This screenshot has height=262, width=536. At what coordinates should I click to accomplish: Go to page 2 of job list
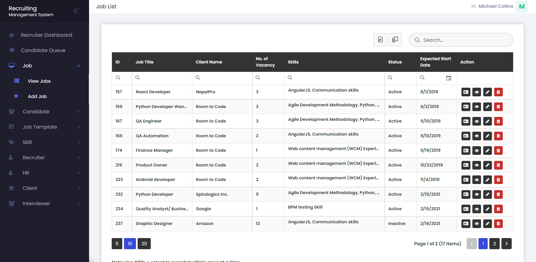(494, 244)
